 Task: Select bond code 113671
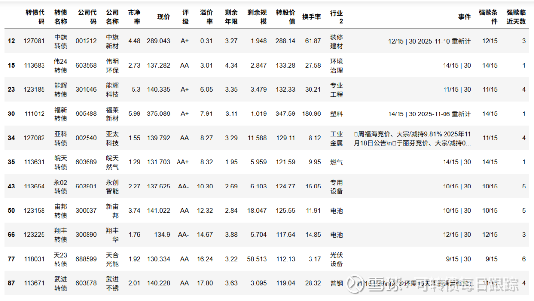34,283
